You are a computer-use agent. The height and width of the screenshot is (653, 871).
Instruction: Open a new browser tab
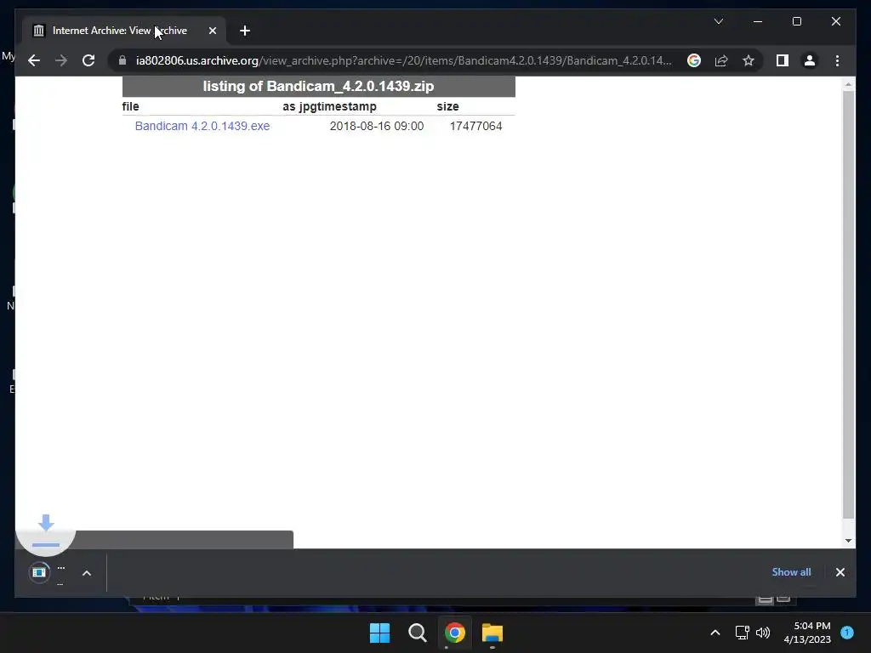[x=245, y=31]
